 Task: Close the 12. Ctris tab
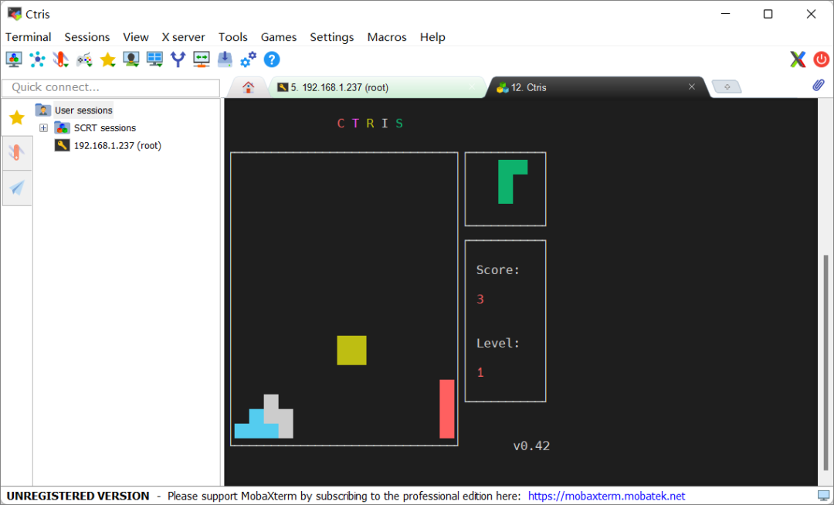tap(691, 86)
